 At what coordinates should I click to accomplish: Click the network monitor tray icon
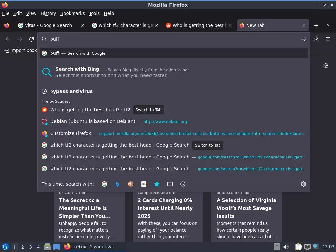coord(307,247)
